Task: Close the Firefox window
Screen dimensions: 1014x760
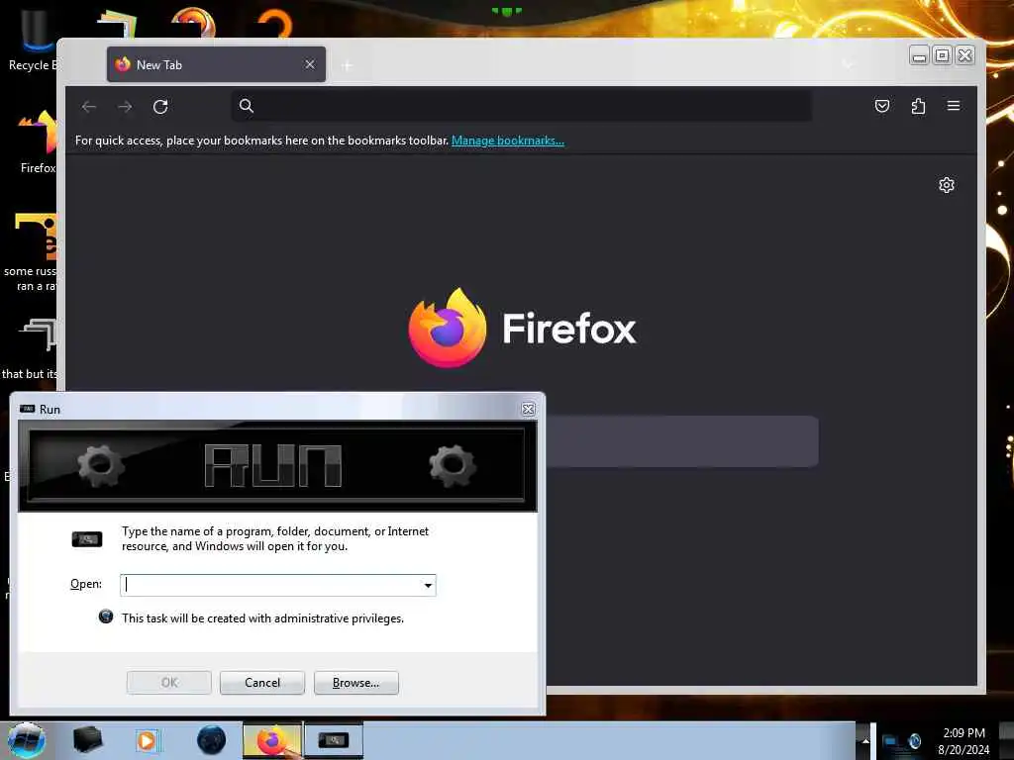Action: pos(964,55)
